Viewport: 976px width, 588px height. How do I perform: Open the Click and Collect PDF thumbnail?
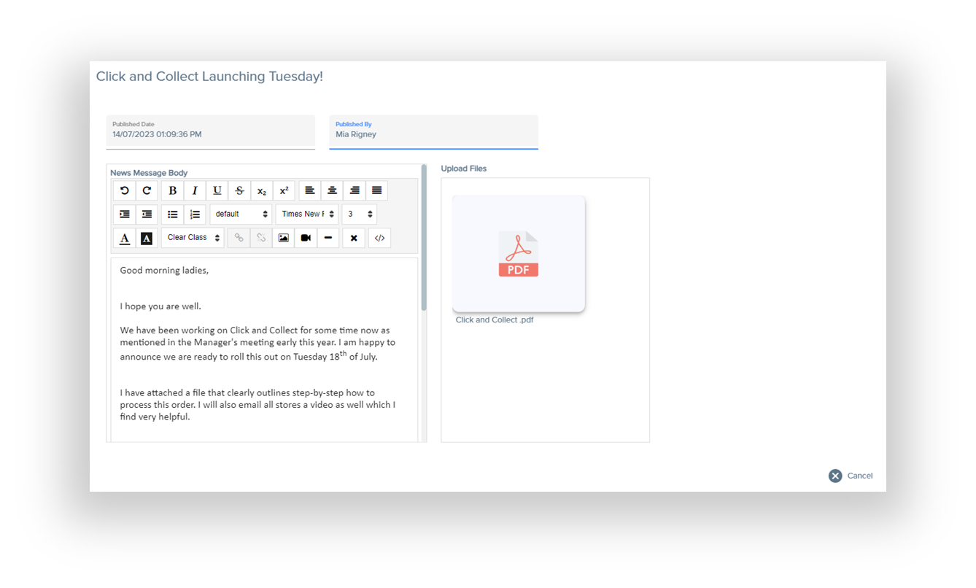(519, 254)
